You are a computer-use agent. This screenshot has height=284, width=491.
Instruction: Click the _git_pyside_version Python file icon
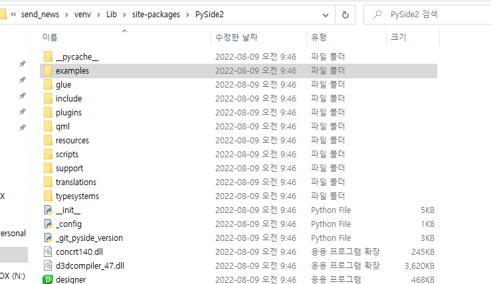[48, 238]
